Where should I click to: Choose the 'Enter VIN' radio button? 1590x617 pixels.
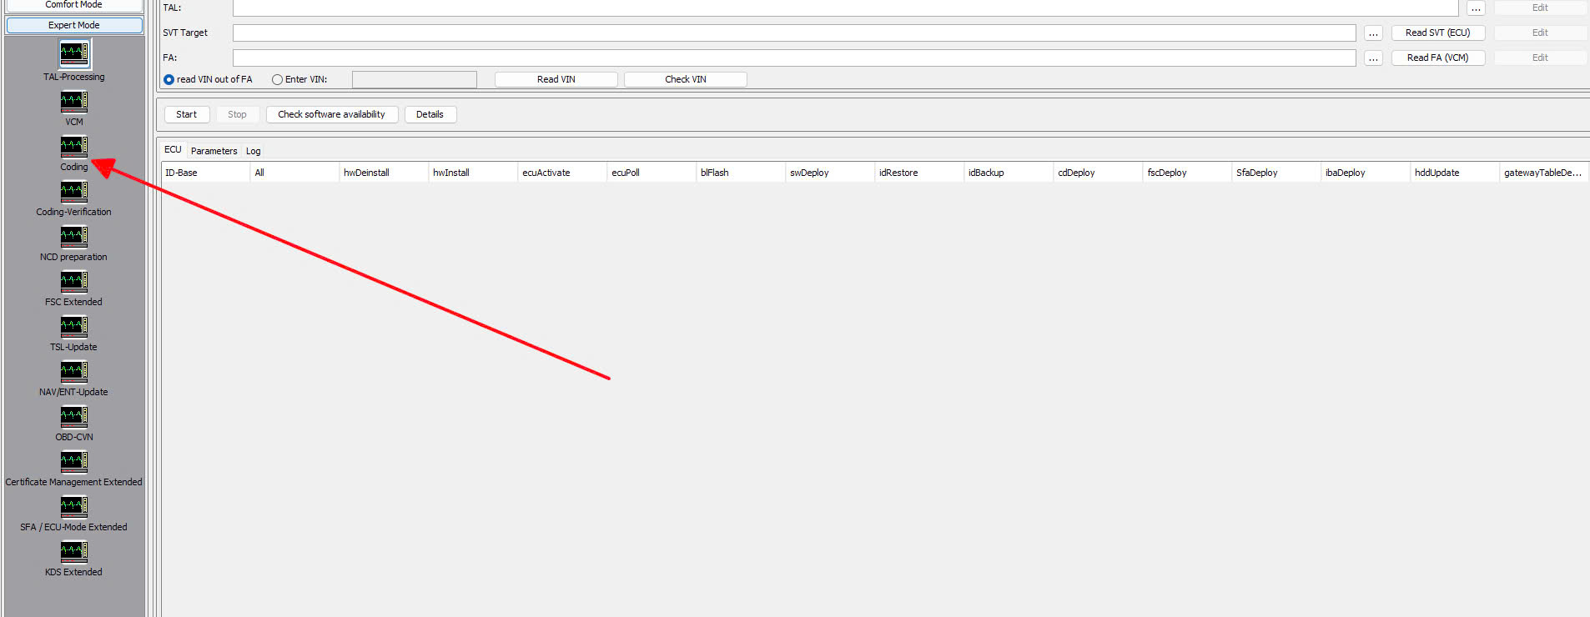click(x=278, y=80)
